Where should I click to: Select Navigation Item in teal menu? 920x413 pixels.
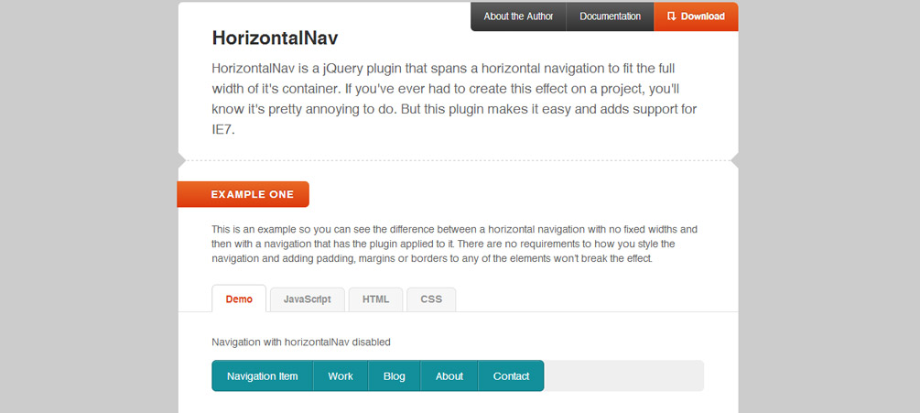pos(263,376)
